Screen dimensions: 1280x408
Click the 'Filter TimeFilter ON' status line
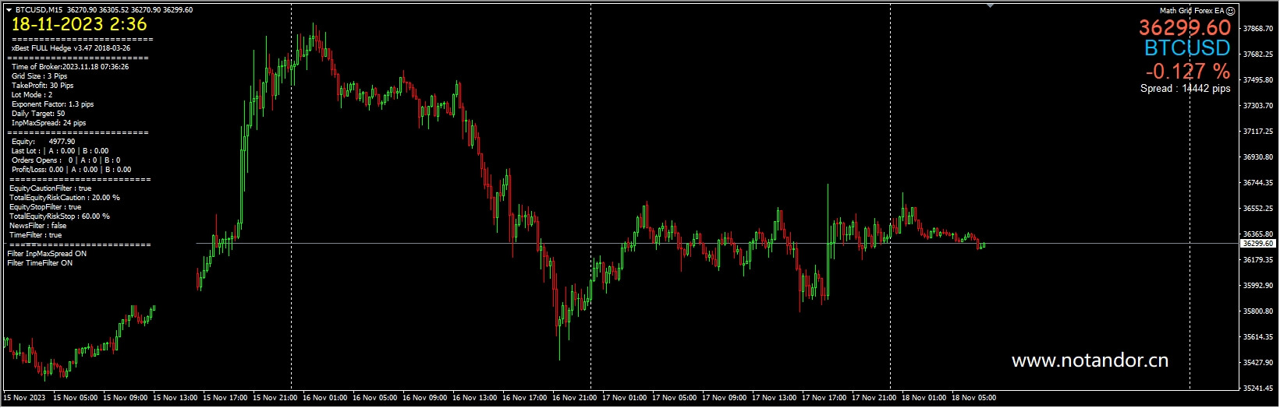[40, 263]
